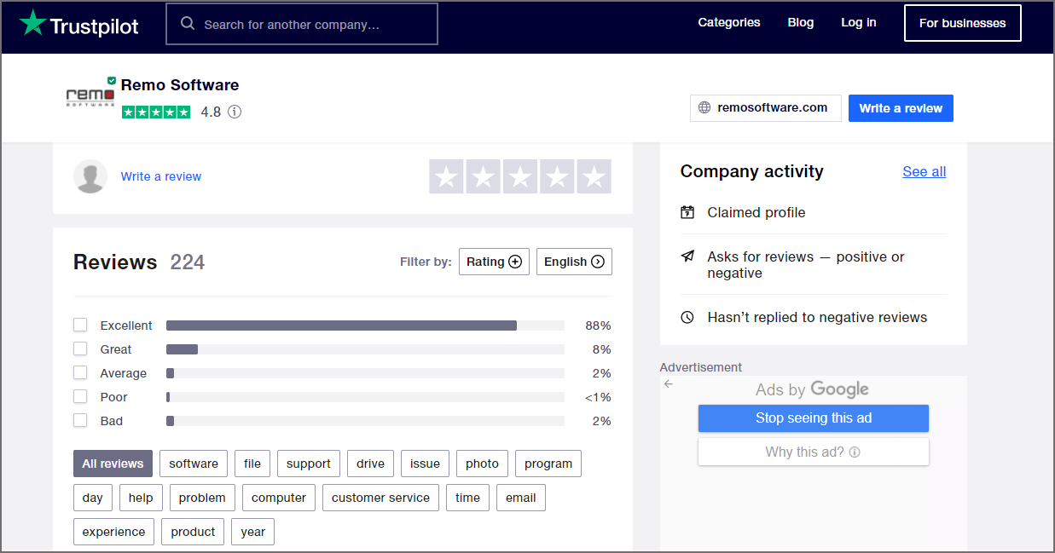
Task: Click the green star rating beneath Remo Software
Action: pos(156,112)
